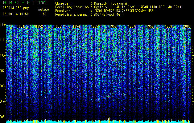
Task: Click the observer name Masayuki Kobayashi
Action: pyautogui.click(x=111, y=3)
